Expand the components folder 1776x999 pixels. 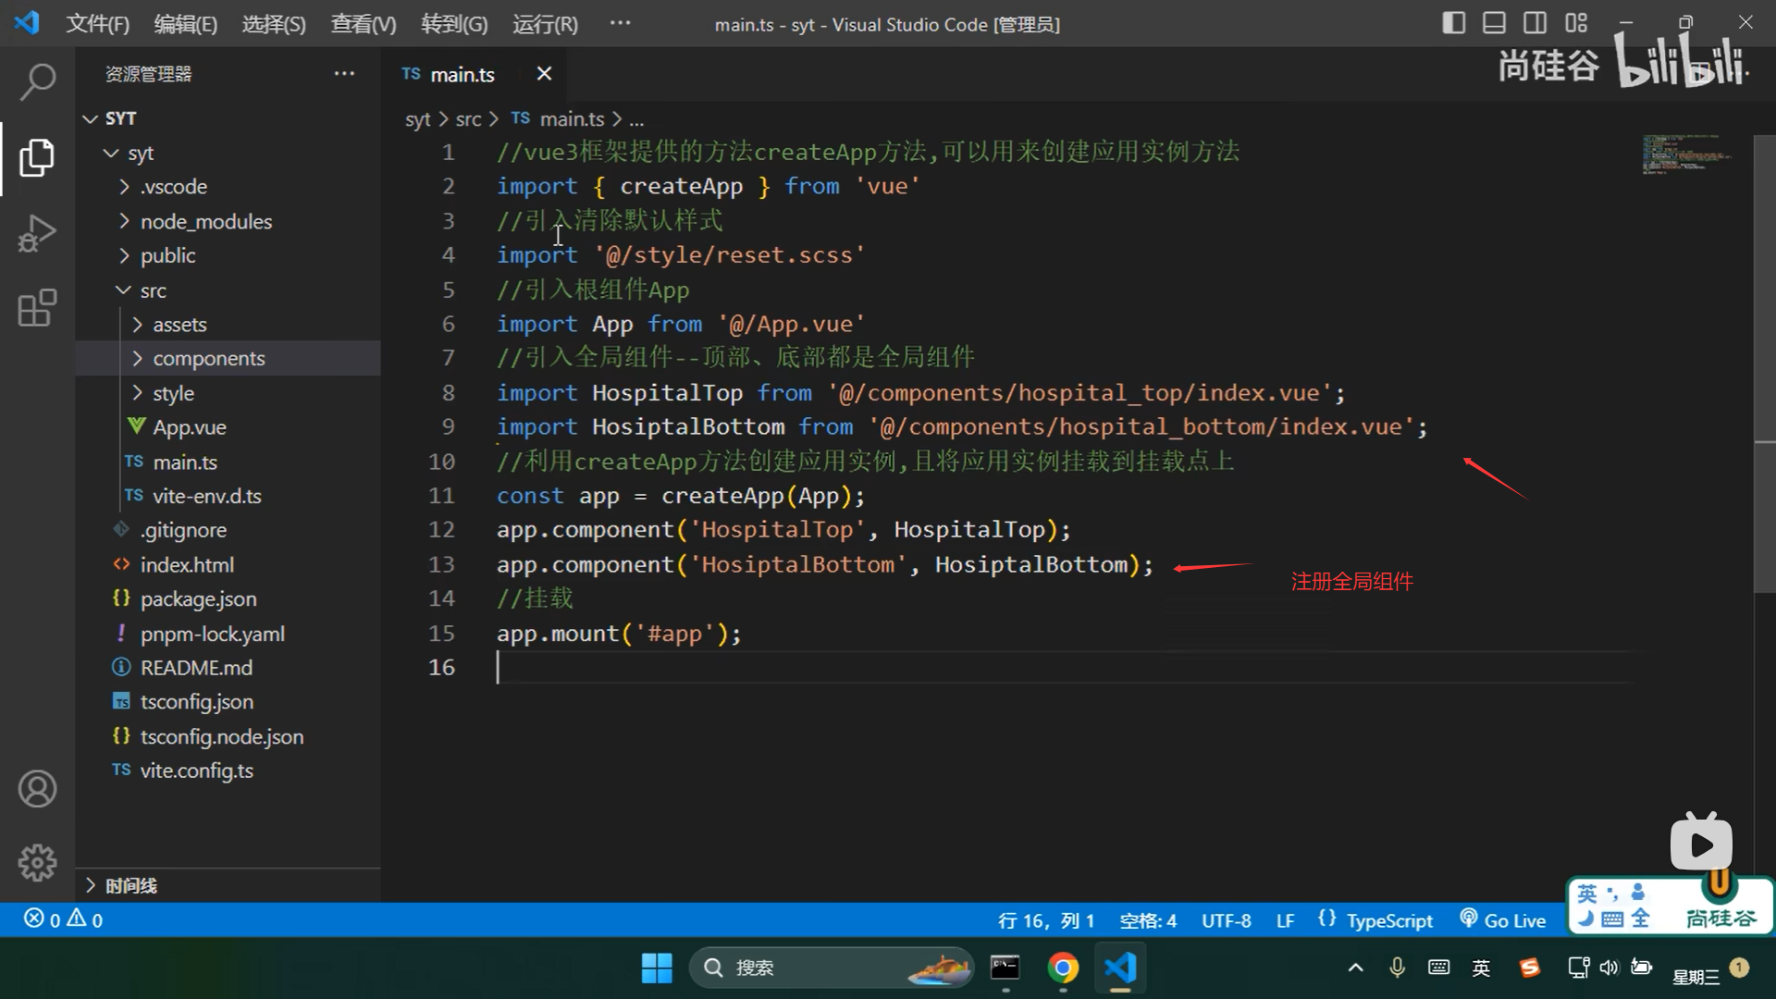pos(208,359)
